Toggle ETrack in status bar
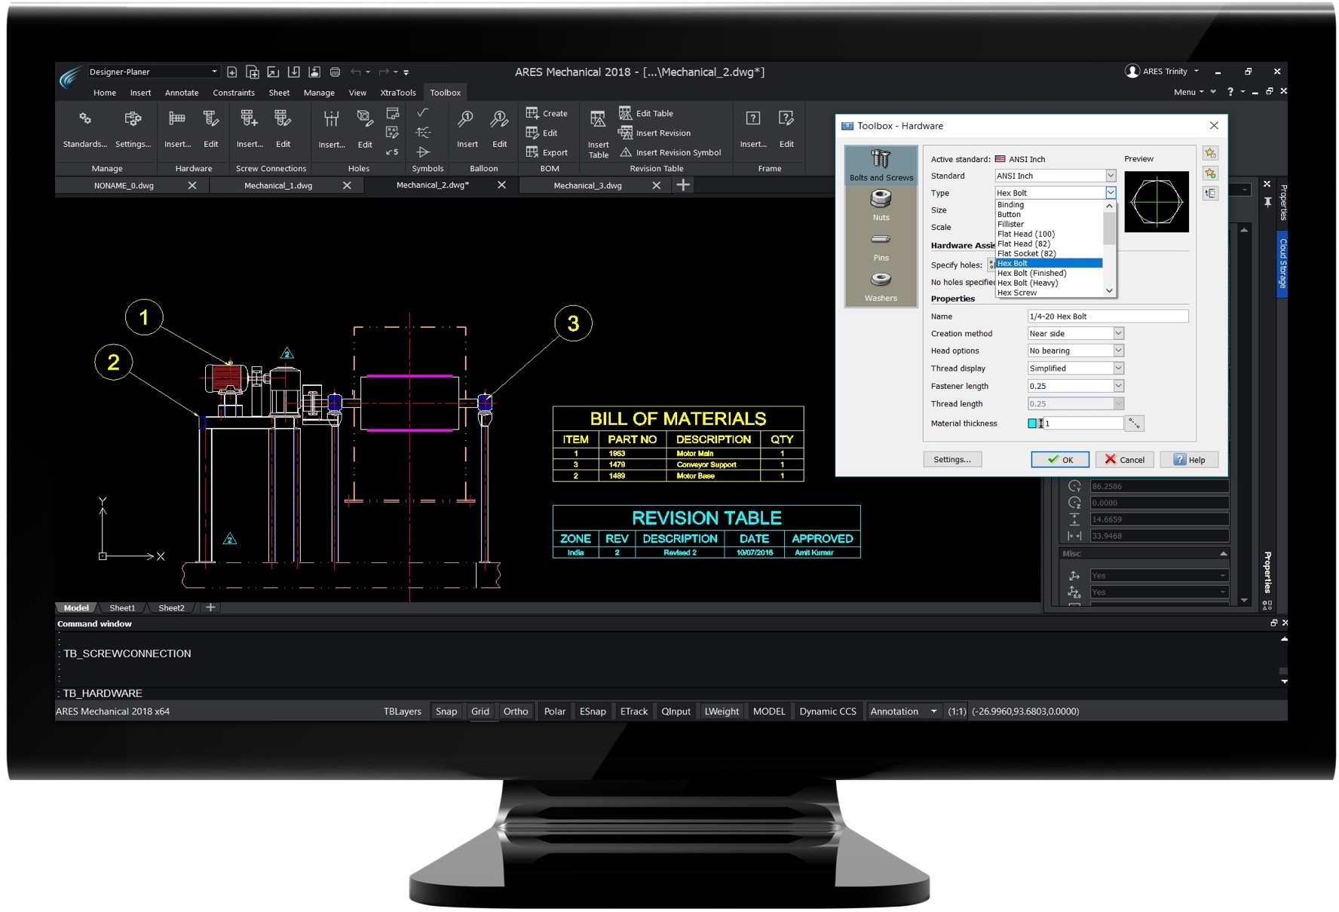1339x912 pixels. pos(634,712)
